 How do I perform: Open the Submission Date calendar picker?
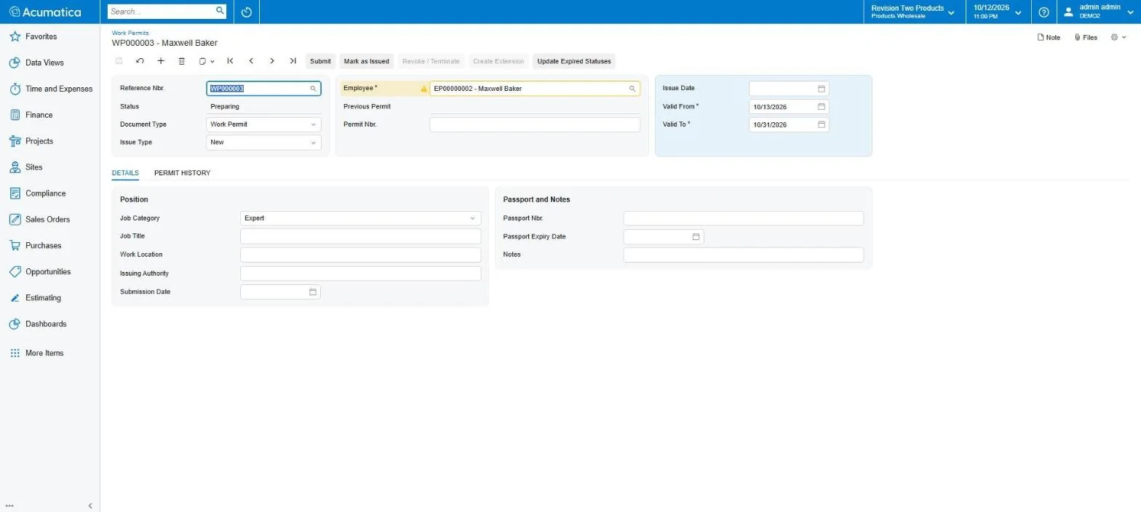(313, 292)
